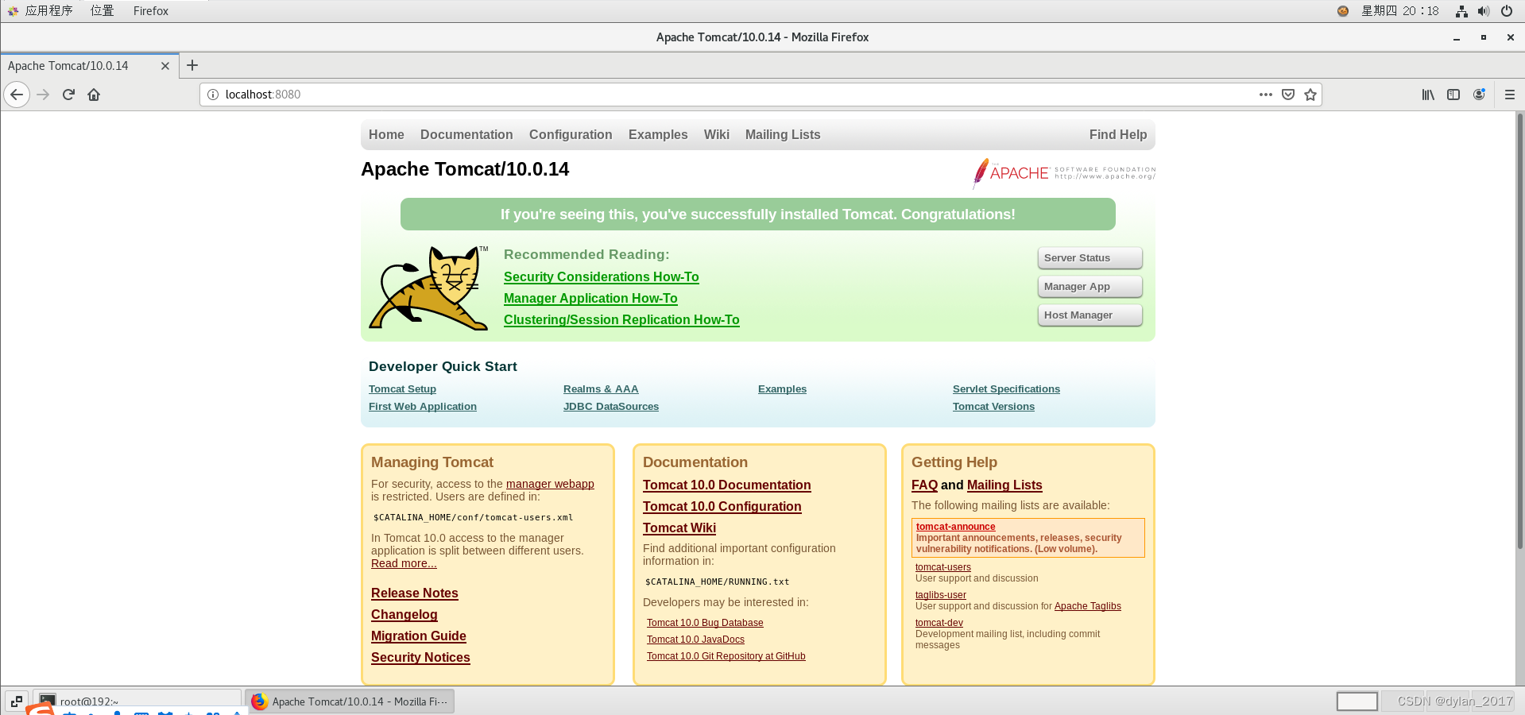Open Read more... link
Viewport: 1525px width, 715px height.
click(x=404, y=563)
